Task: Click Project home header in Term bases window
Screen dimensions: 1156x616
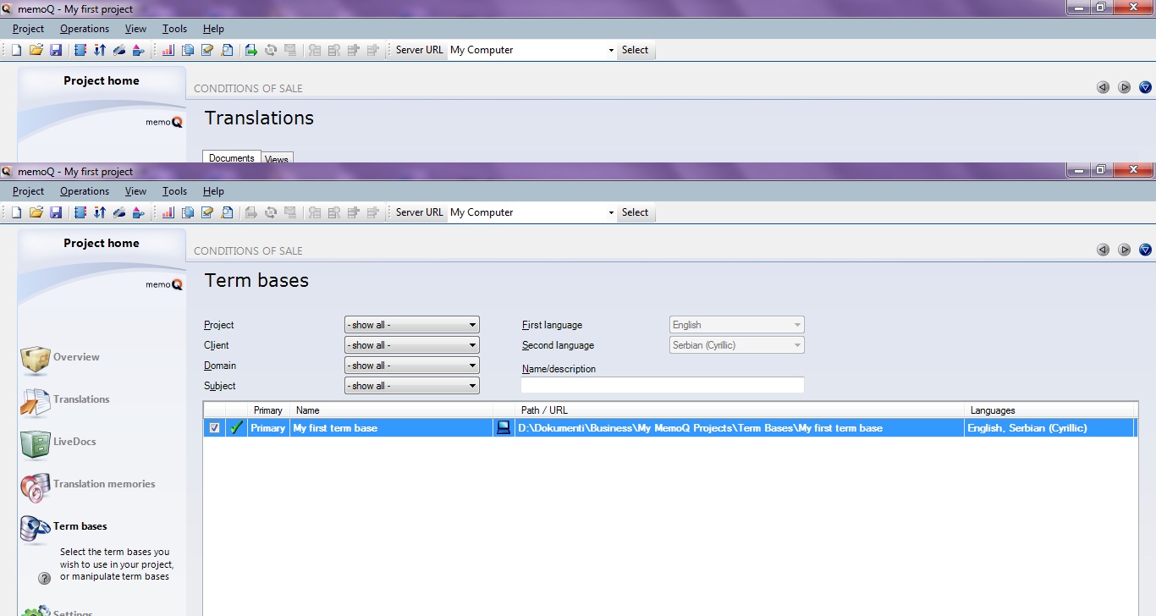Action: tap(102, 243)
